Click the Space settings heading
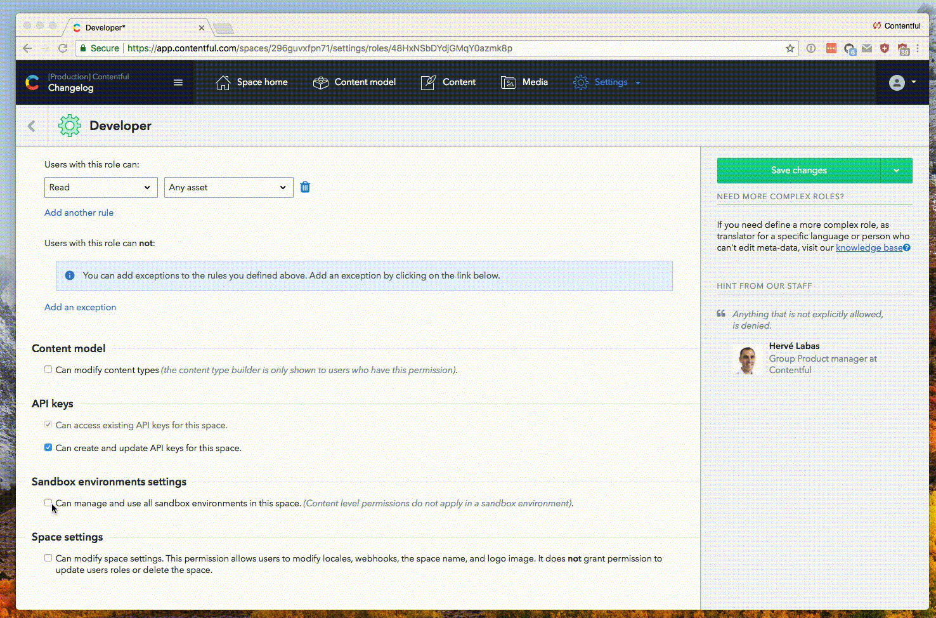Viewport: 936px width, 618px height. pyautogui.click(x=67, y=537)
